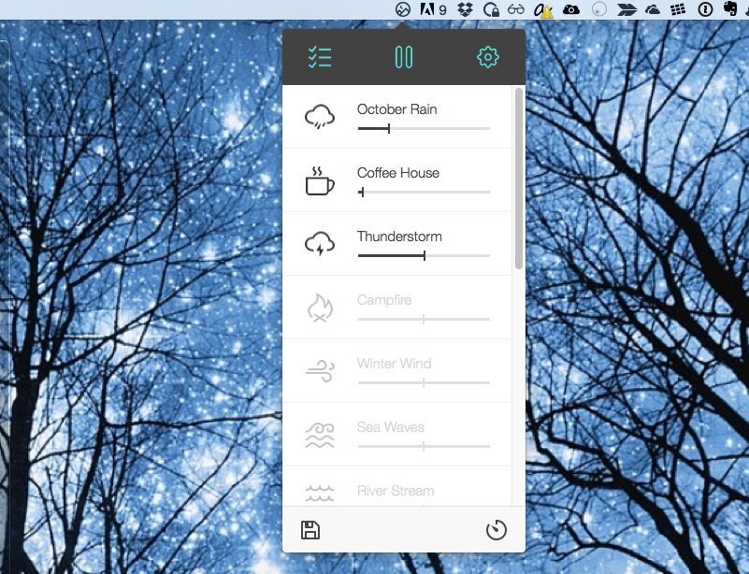Click the River Stream label
Image resolution: width=749 pixels, height=574 pixels.
396,491
